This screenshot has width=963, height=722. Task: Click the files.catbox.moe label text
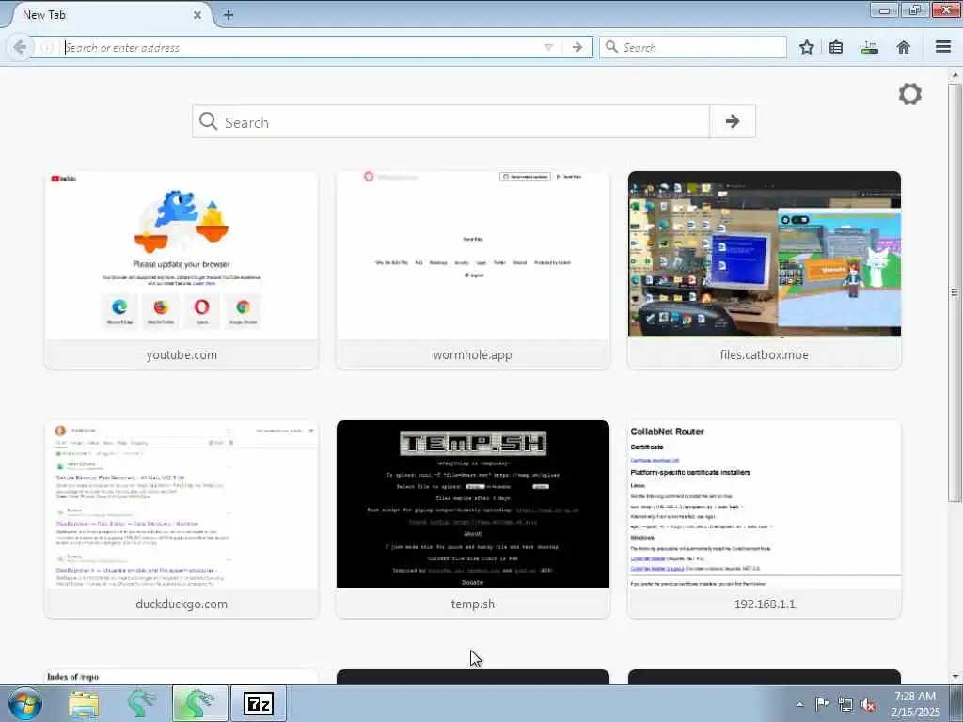pyautogui.click(x=764, y=354)
